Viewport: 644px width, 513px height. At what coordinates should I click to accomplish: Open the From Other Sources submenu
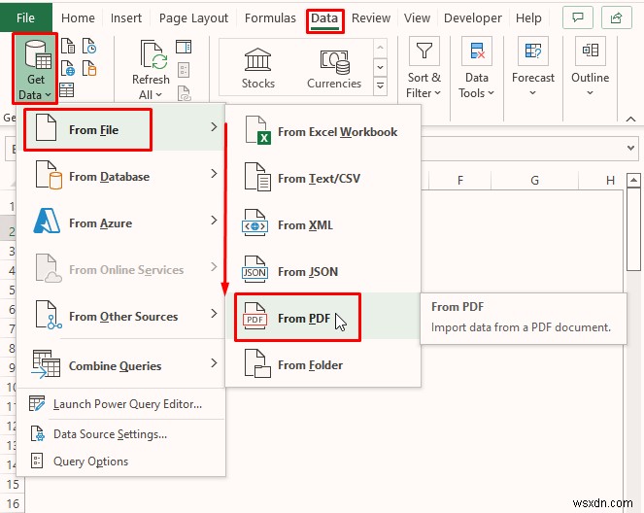pos(120,317)
